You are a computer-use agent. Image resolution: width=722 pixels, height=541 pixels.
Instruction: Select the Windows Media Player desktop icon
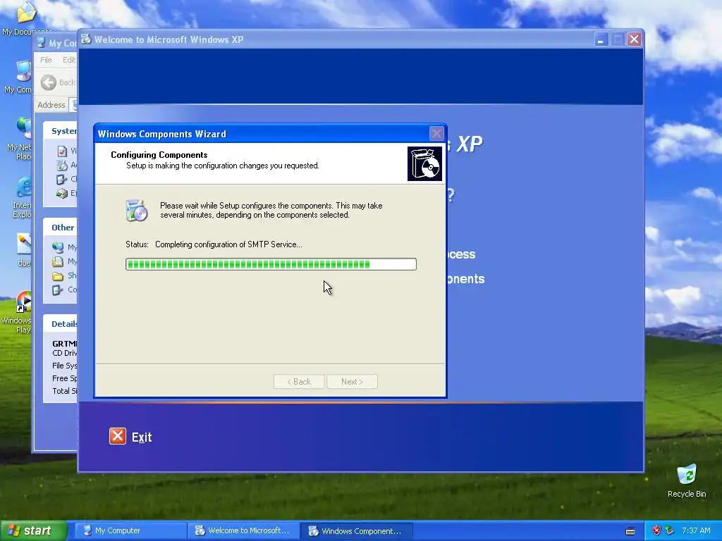pyautogui.click(x=23, y=302)
